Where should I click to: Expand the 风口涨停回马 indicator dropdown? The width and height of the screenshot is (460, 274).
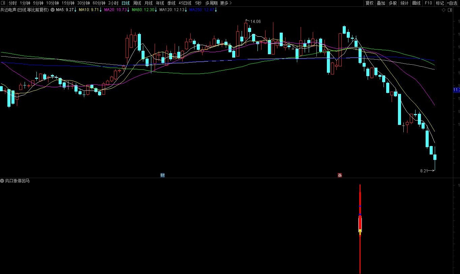pyautogui.click(x=2, y=181)
